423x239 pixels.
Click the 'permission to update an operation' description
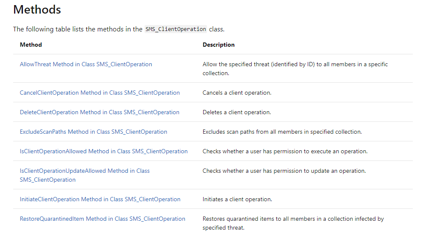pos(284,171)
